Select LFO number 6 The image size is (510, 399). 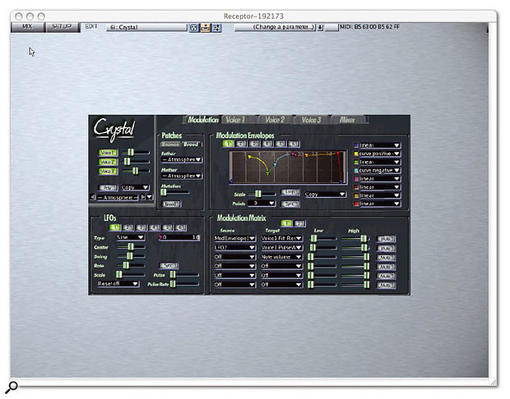181,227
